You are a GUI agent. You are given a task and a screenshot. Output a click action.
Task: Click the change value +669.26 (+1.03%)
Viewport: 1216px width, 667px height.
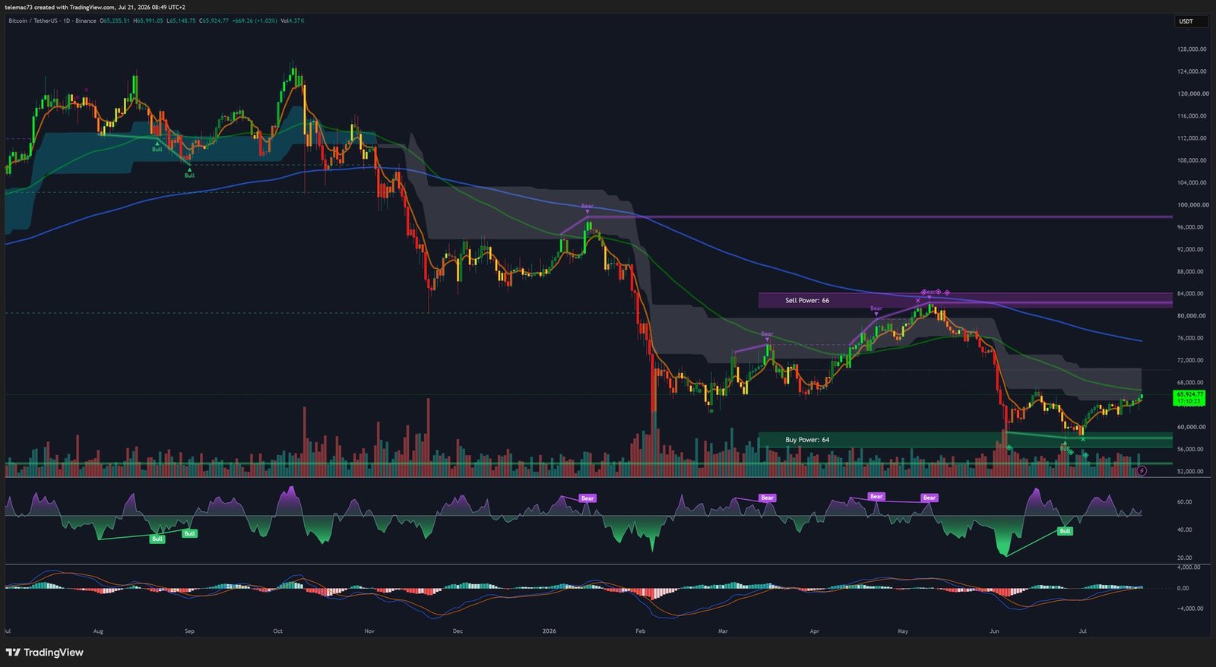pyautogui.click(x=255, y=21)
